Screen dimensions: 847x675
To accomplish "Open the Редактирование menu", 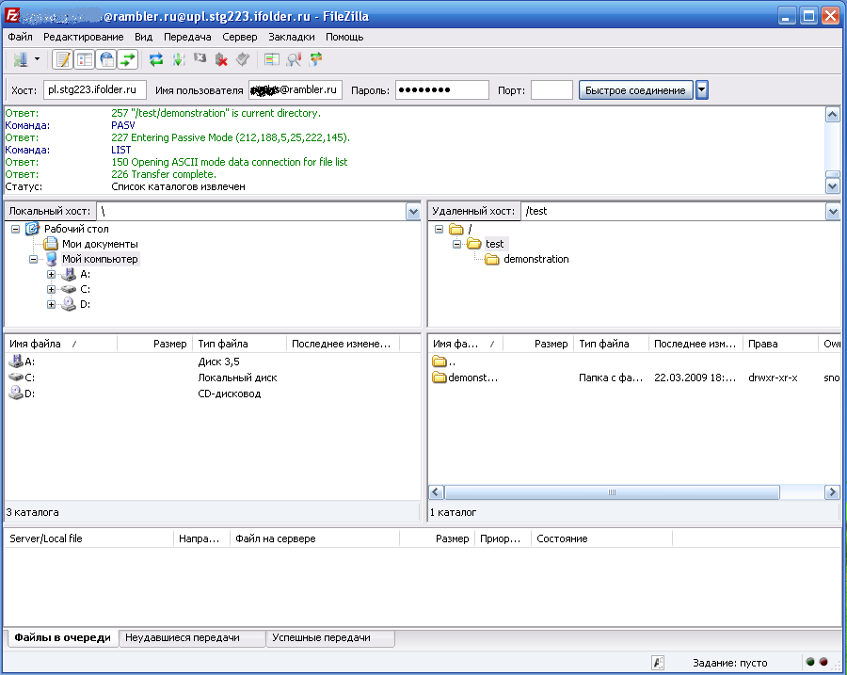I will 83,37.
